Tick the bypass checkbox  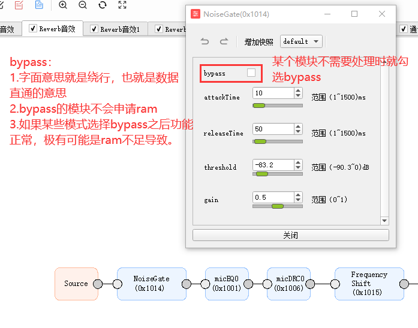tap(251, 73)
